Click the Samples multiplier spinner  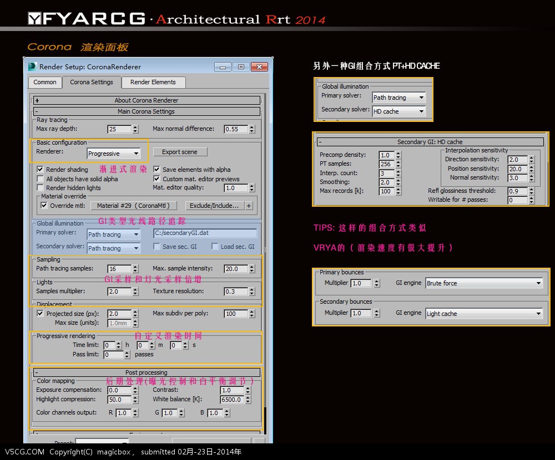coord(135,292)
